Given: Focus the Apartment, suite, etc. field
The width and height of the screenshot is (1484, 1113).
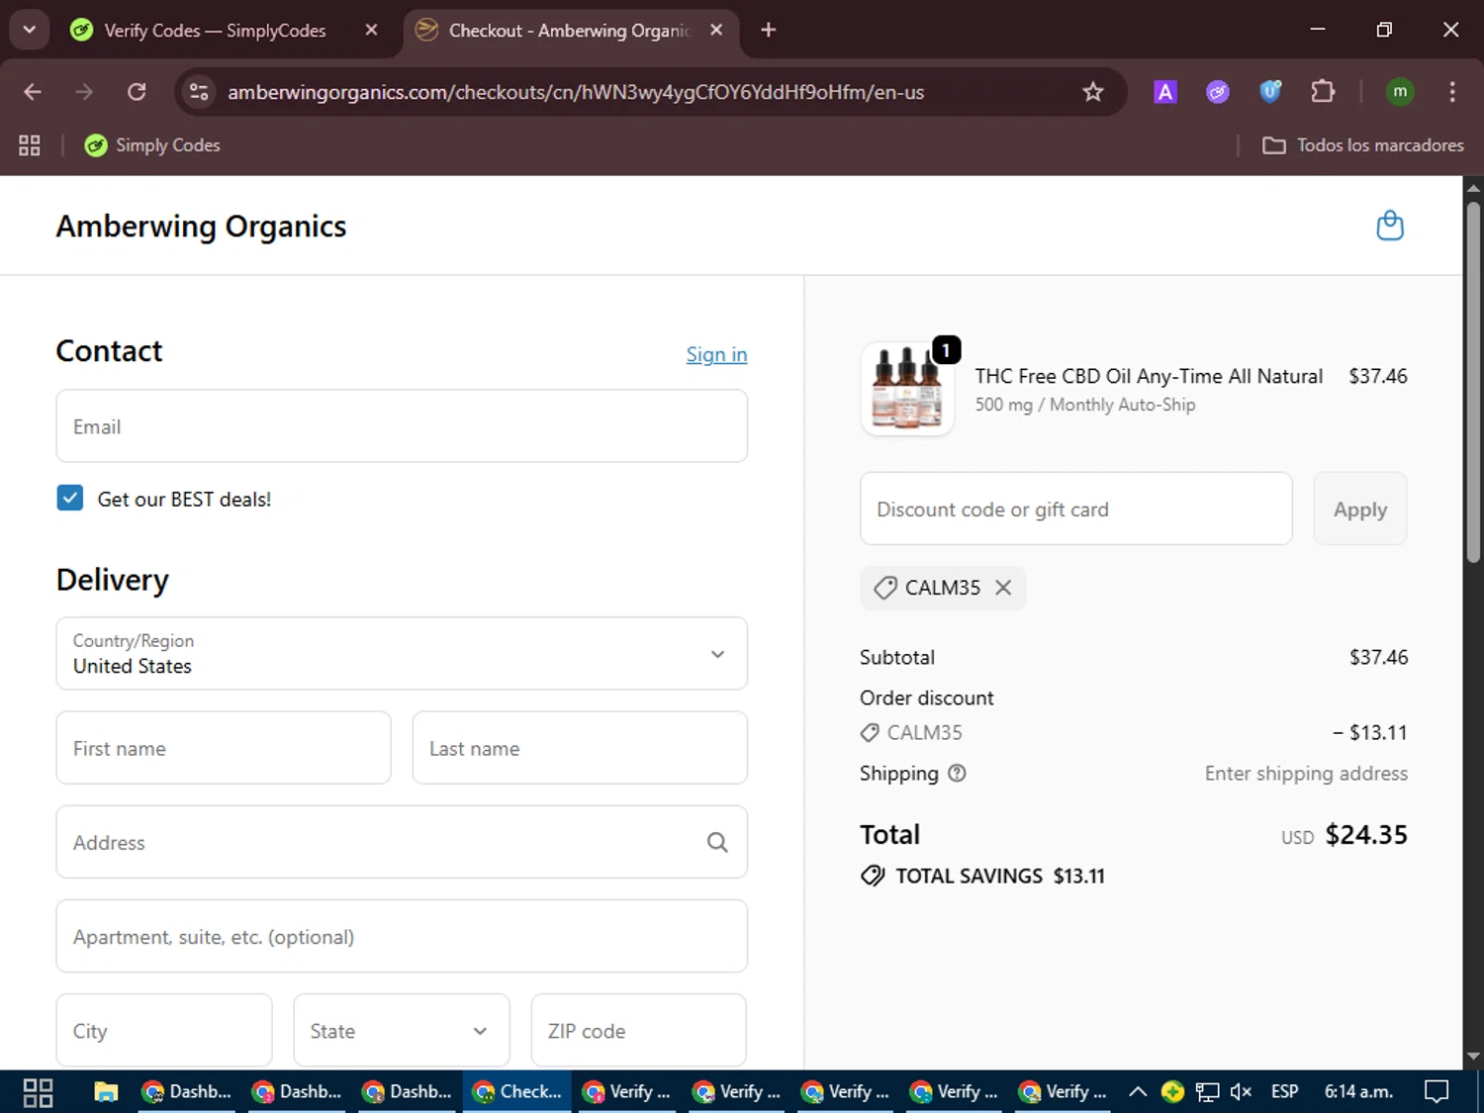Looking at the screenshot, I should click(402, 936).
